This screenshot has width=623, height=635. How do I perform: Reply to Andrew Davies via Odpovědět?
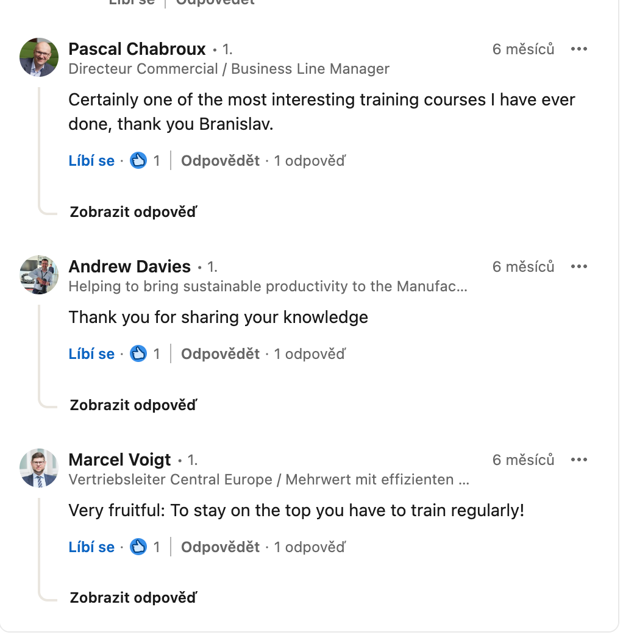click(x=220, y=354)
